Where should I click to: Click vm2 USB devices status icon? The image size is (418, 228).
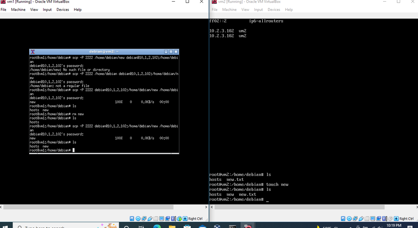tap(361, 219)
